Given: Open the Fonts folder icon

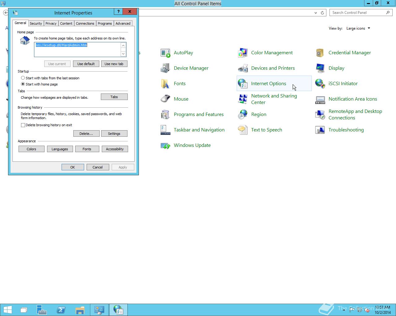Looking at the screenshot, I should (x=166, y=84).
